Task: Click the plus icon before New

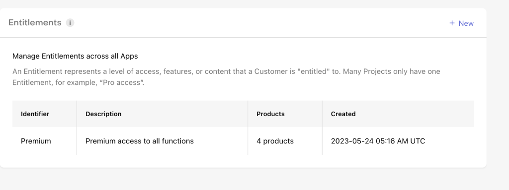Action: click(452, 23)
